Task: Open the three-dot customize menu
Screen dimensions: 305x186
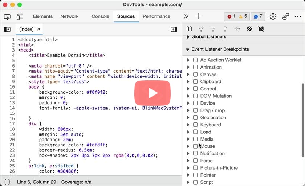Action: tap(298, 17)
